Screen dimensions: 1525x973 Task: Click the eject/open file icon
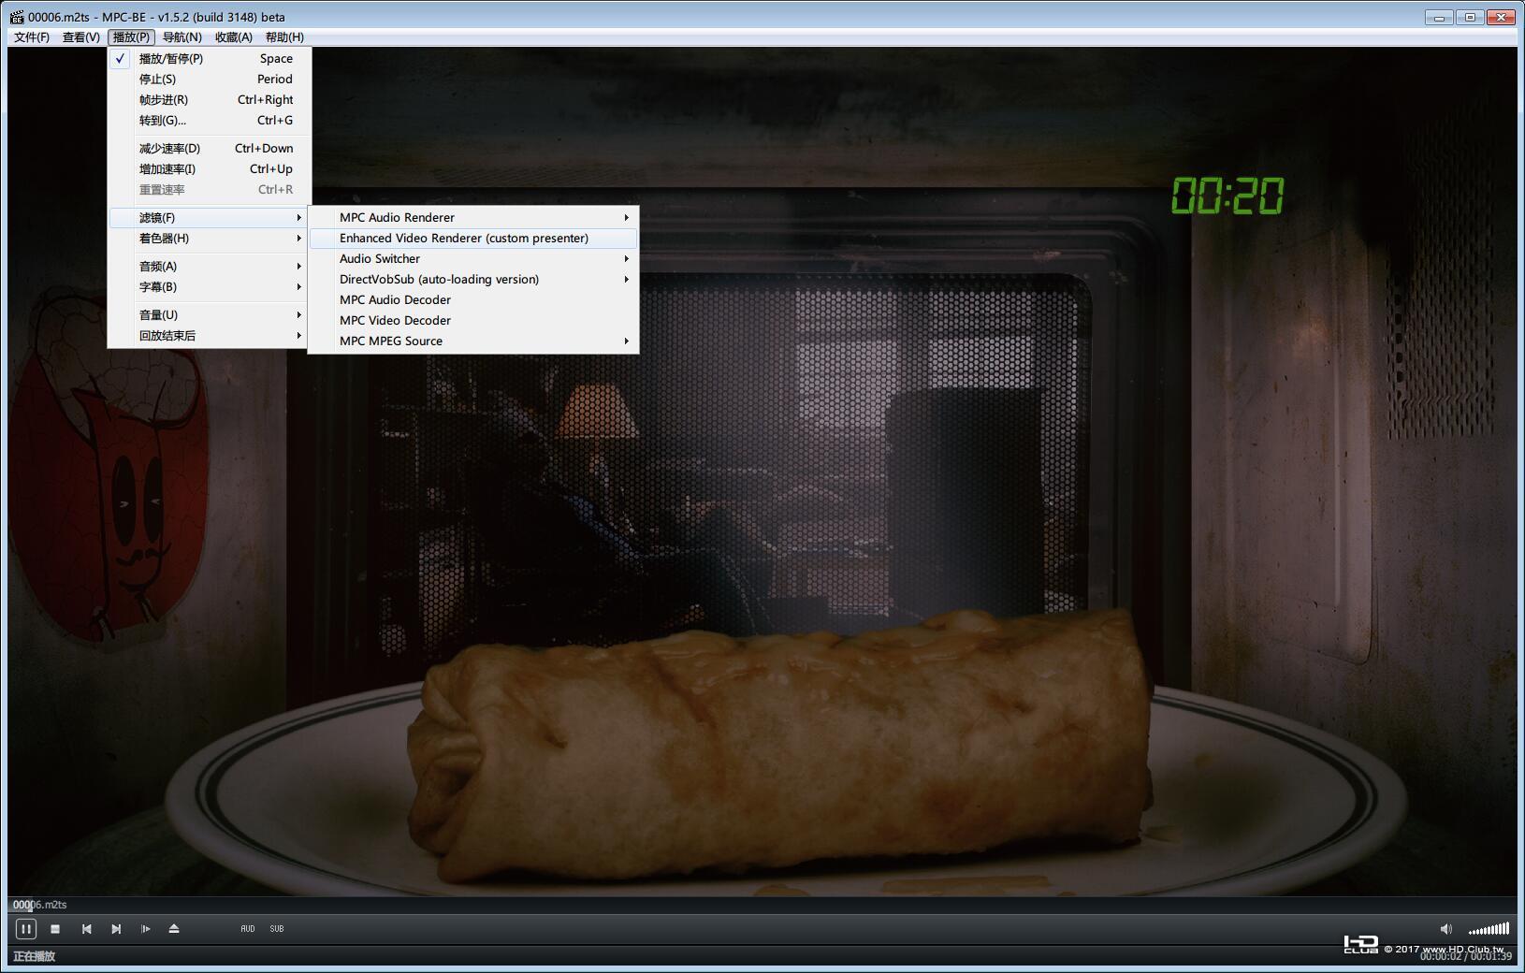click(174, 929)
